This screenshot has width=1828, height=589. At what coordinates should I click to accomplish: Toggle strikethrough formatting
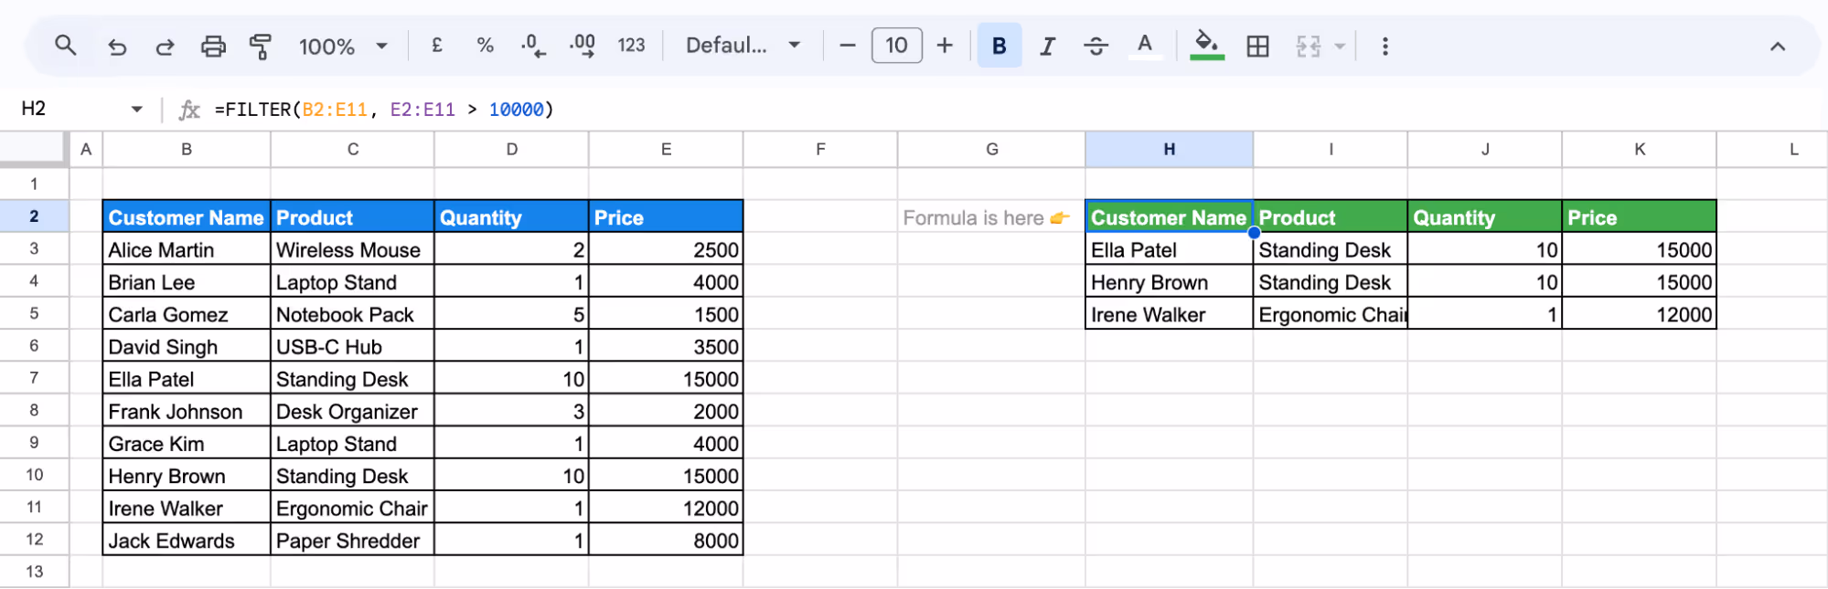[1096, 46]
